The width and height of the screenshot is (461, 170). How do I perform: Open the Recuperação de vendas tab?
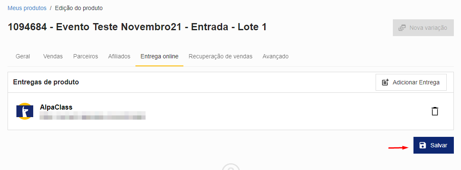pyautogui.click(x=220, y=56)
